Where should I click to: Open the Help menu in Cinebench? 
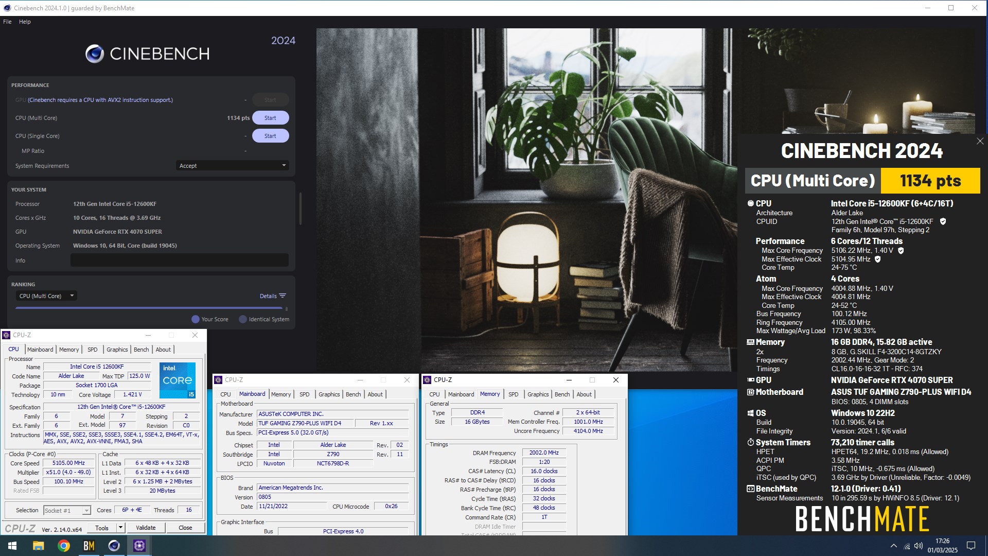[x=25, y=22]
